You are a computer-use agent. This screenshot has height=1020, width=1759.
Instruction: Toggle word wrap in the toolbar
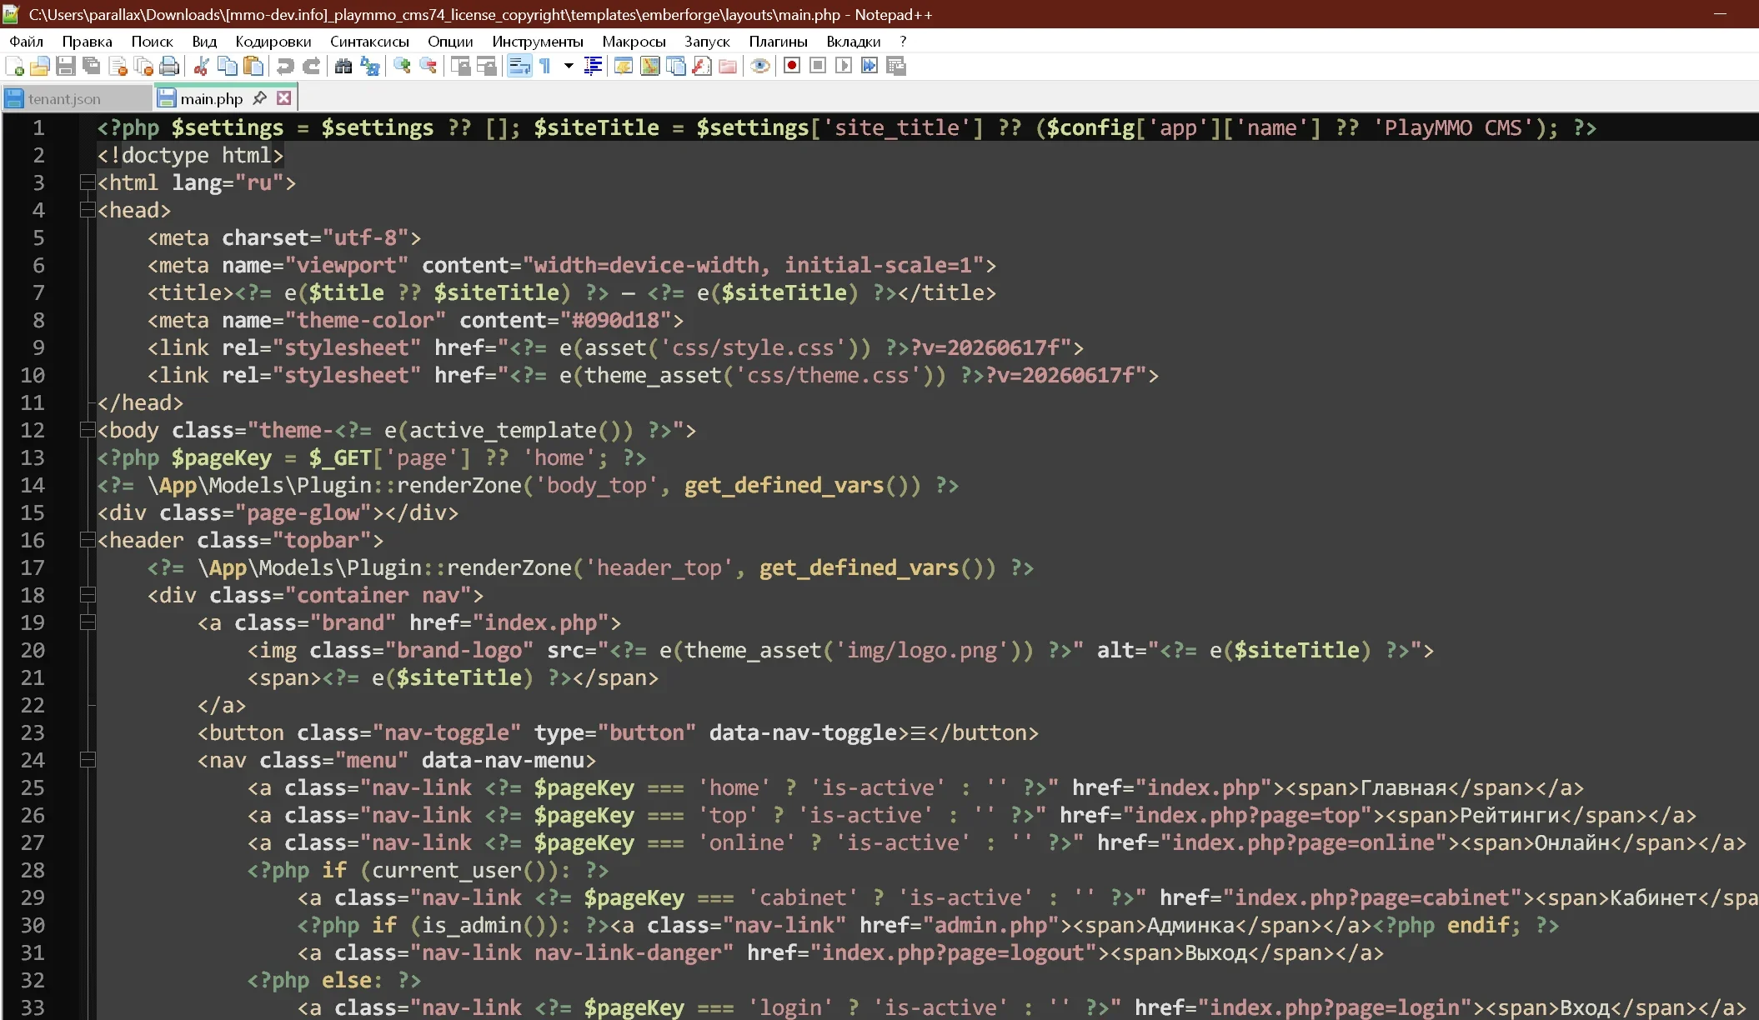click(519, 67)
